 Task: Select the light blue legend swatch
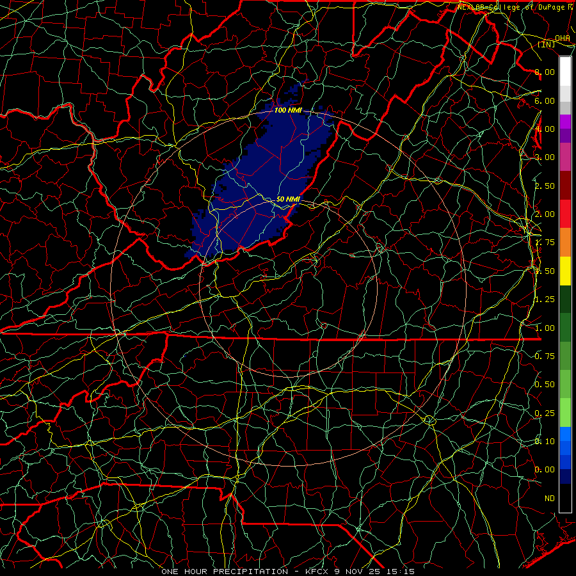click(x=565, y=434)
